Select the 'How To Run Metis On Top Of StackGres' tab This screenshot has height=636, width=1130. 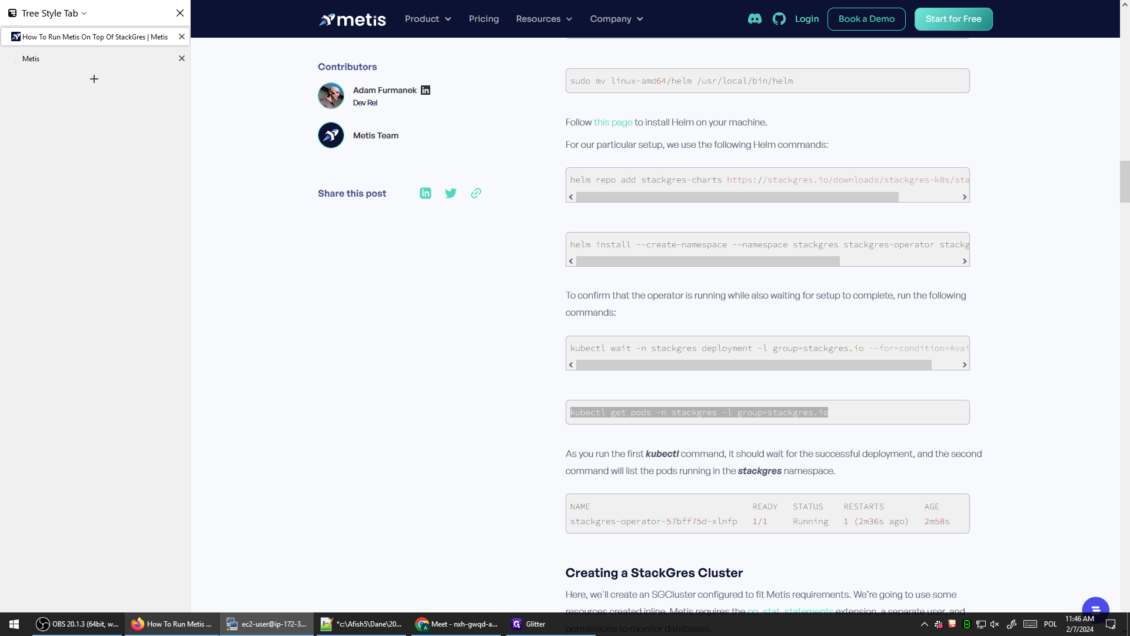click(x=94, y=37)
